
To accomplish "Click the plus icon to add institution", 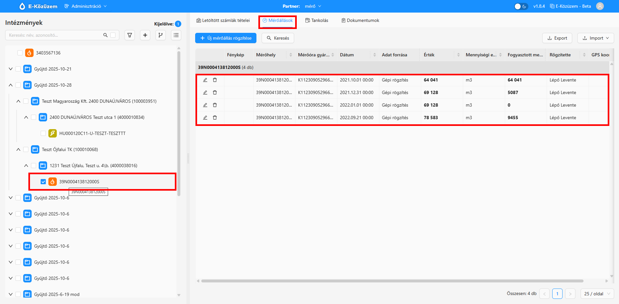I will [145, 35].
